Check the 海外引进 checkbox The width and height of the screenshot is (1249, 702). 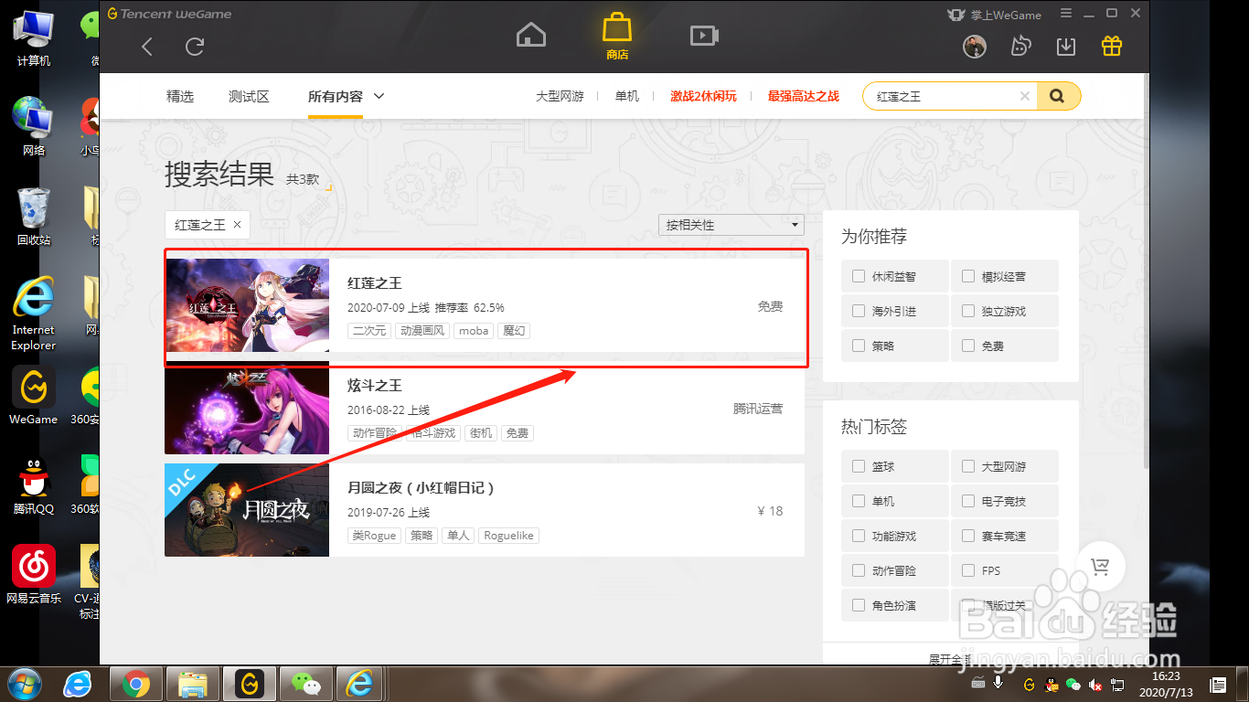(x=858, y=311)
